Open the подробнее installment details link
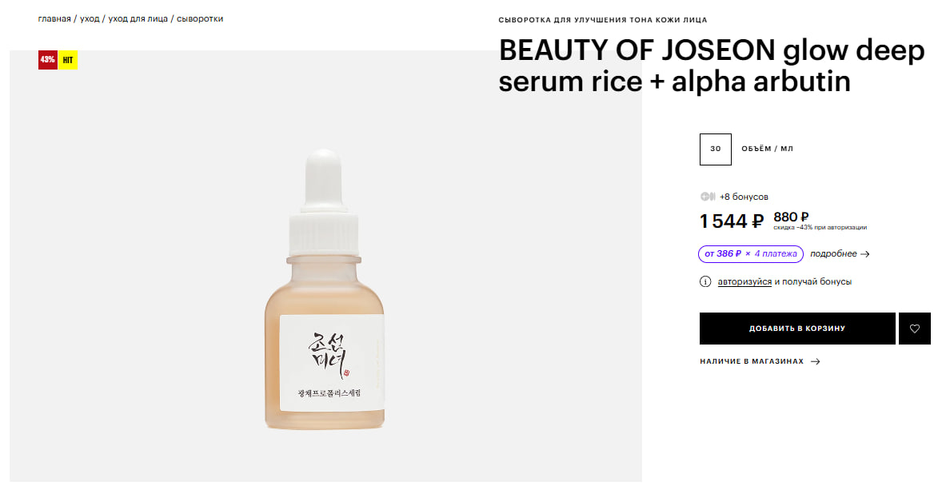Image resolution: width=950 pixels, height=494 pixels. point(833,254)
